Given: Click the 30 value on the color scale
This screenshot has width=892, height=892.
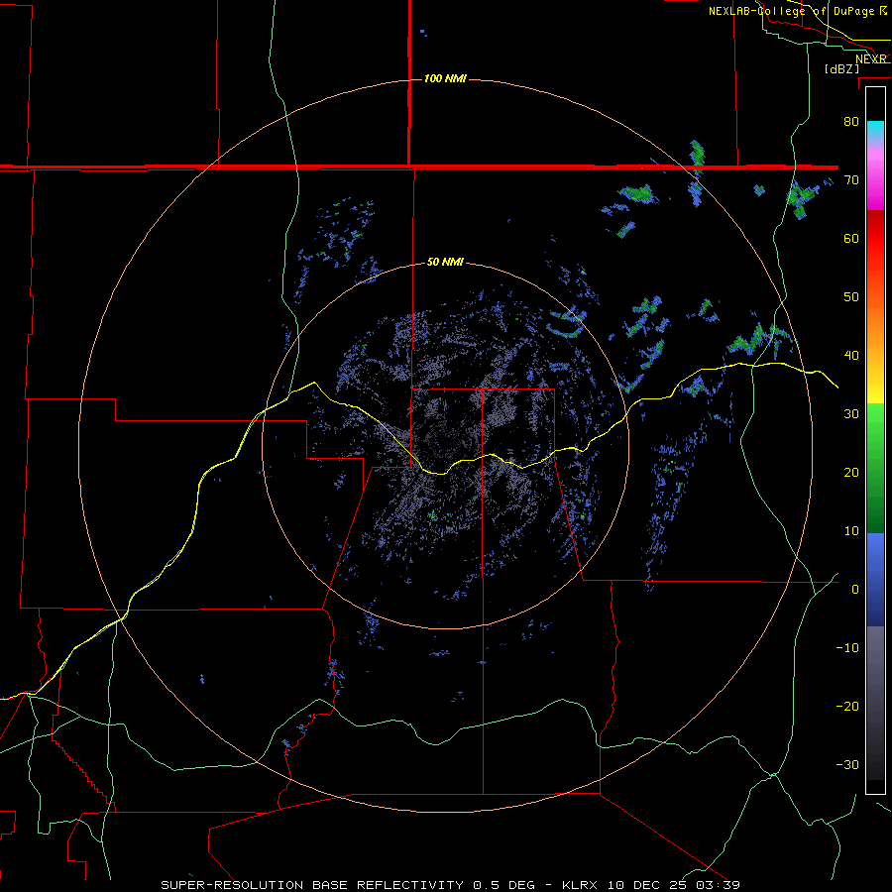Looking at the screenshot, I should click(x=851, y=414).
